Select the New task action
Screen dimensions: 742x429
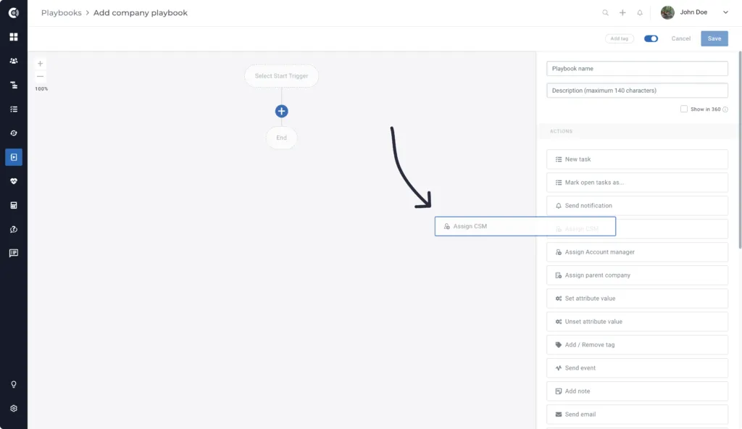pos(637,159)
